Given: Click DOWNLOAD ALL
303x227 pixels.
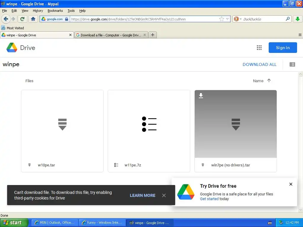Looking at the screenshot, I should pos(260,64).
